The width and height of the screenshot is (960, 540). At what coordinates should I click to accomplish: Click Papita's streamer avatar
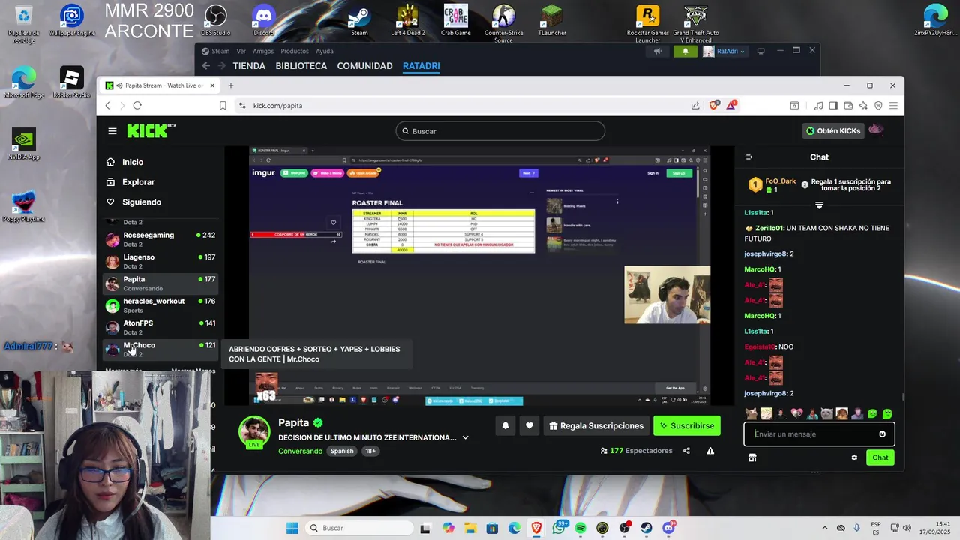pyautogui.click(x=254, y=430)
